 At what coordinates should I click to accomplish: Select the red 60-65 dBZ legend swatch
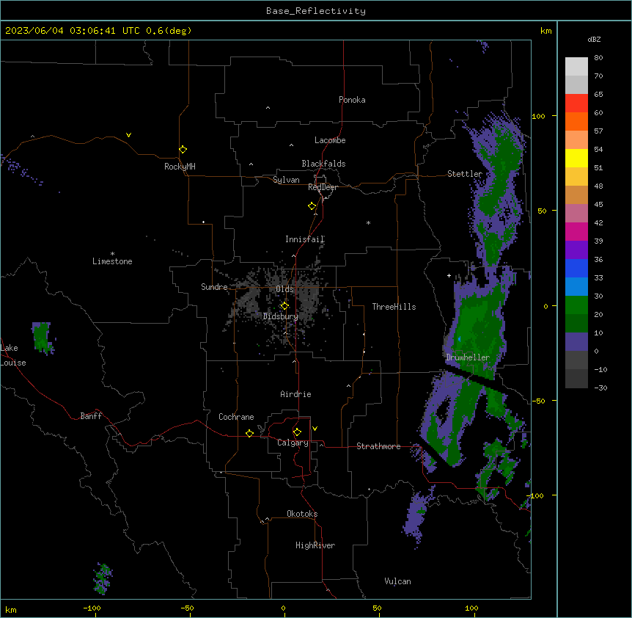(x=576, y=103)
